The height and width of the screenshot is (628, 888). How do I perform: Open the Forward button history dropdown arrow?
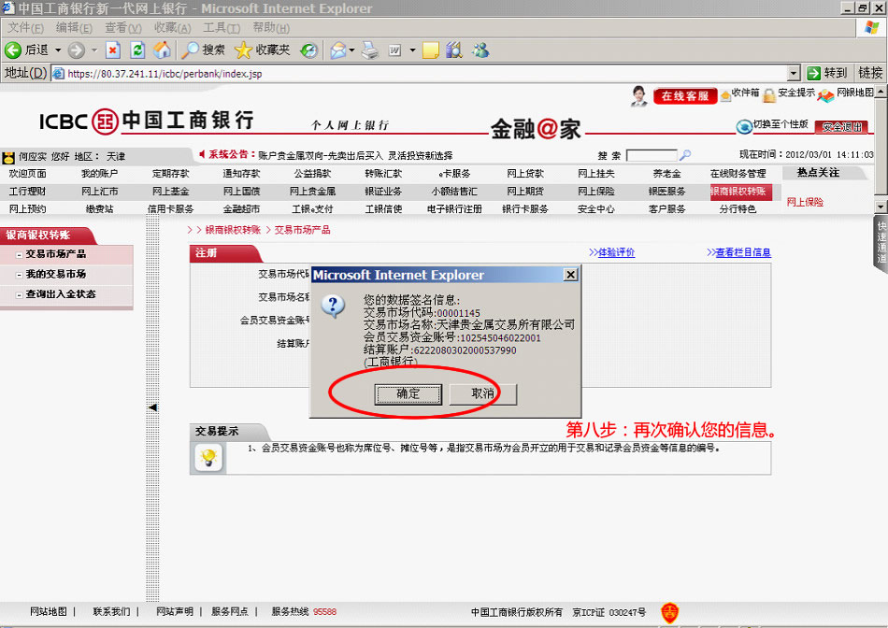94,50
